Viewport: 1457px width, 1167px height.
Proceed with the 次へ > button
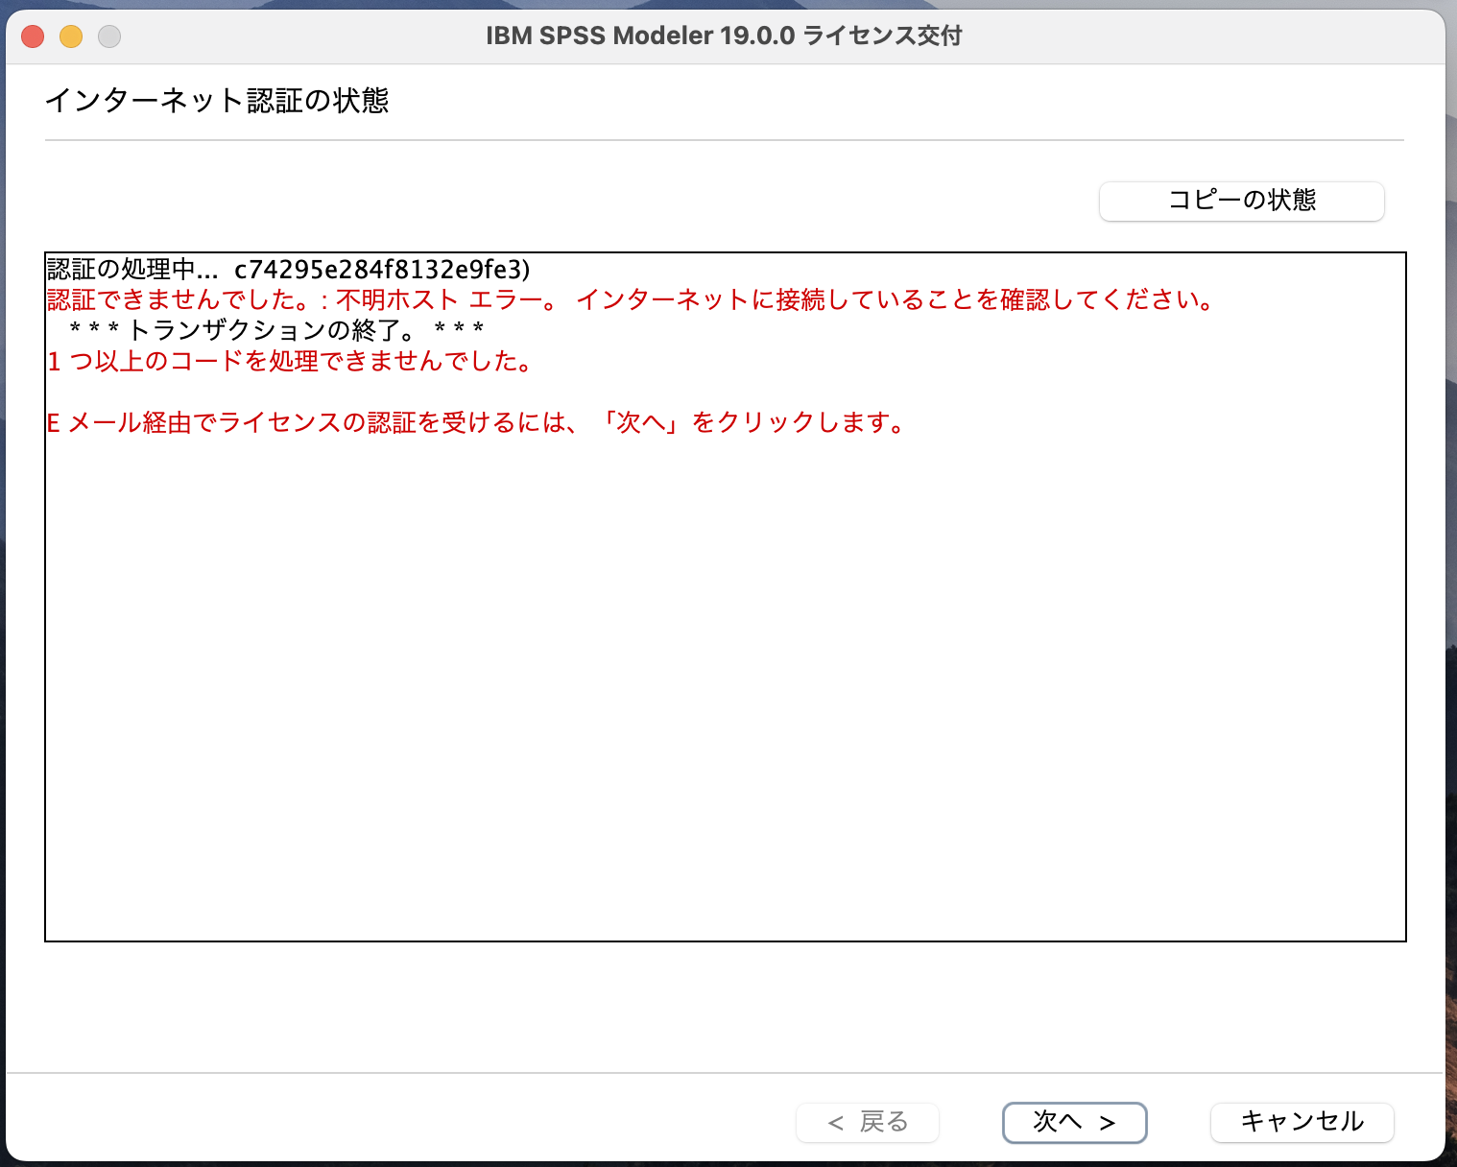point(1074,1122)
